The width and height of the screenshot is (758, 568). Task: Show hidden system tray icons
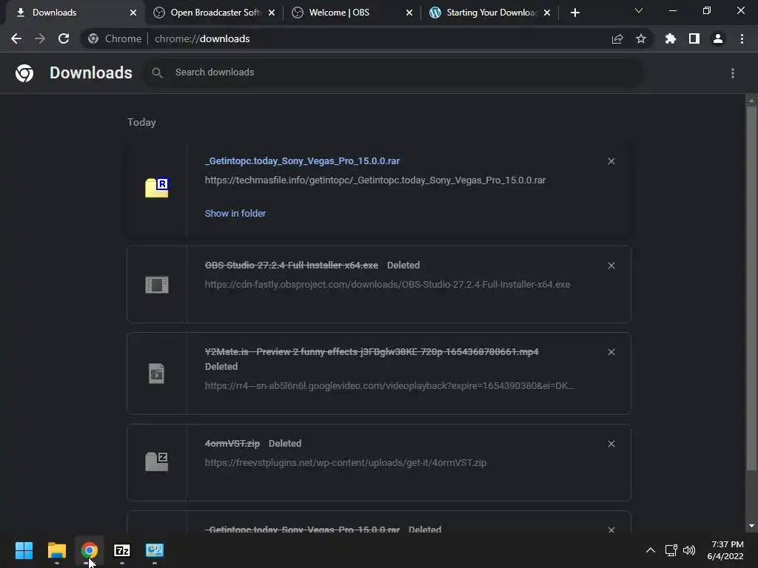pyautogui.click(x=651, y=550)
